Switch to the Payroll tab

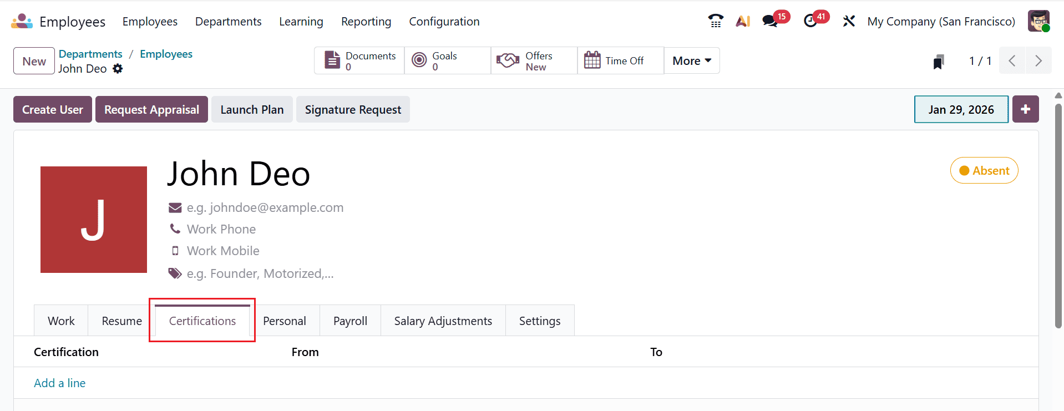tap(350, 321)
